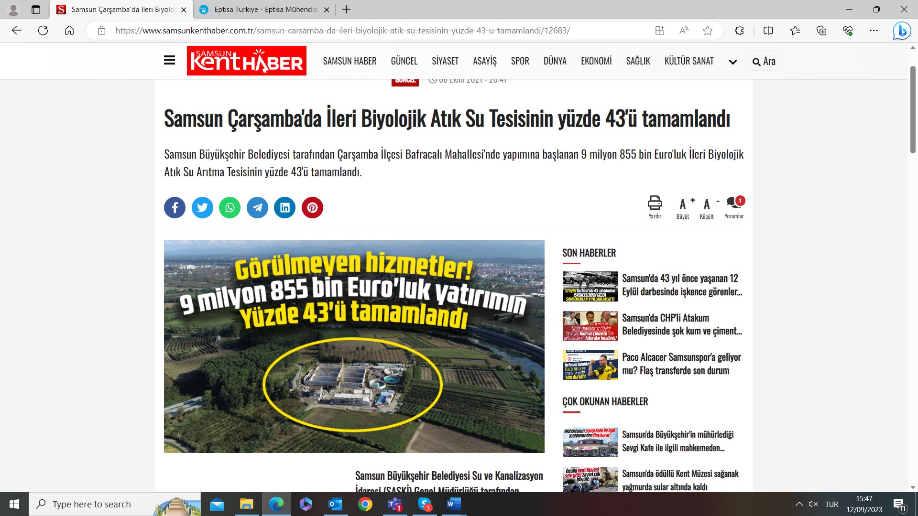Image resolution: width=918 pixels, height=516 pixels.
Task: Click taskbar search box
Action: point(115,504)
